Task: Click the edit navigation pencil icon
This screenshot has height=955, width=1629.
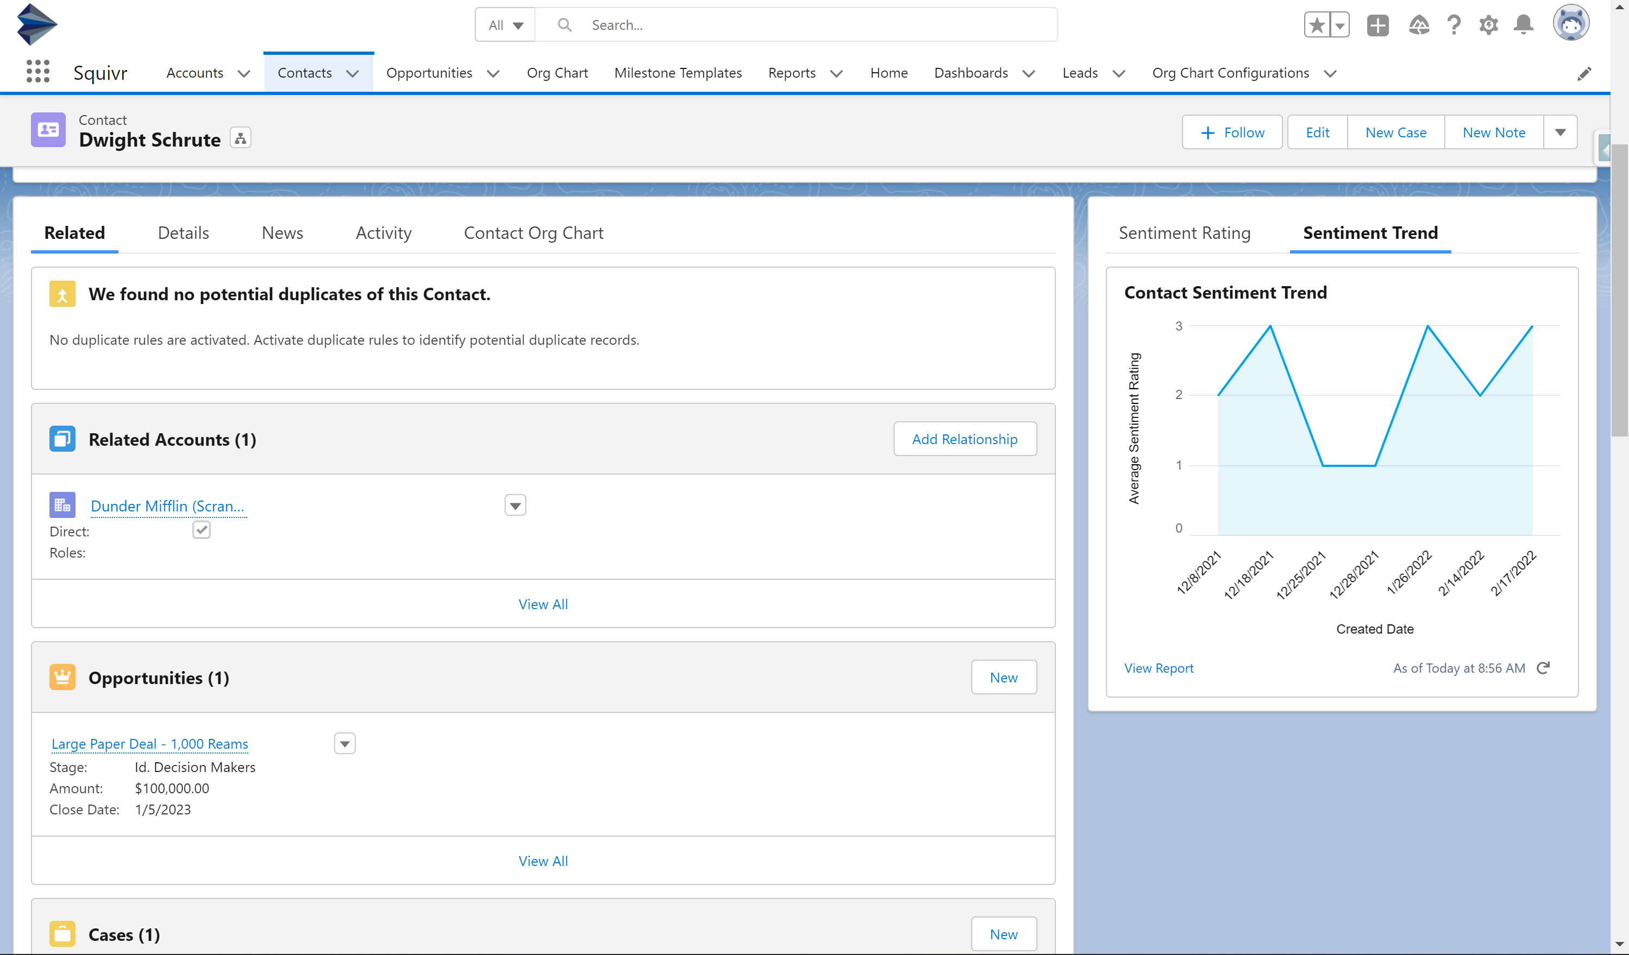Action: 1584,74
